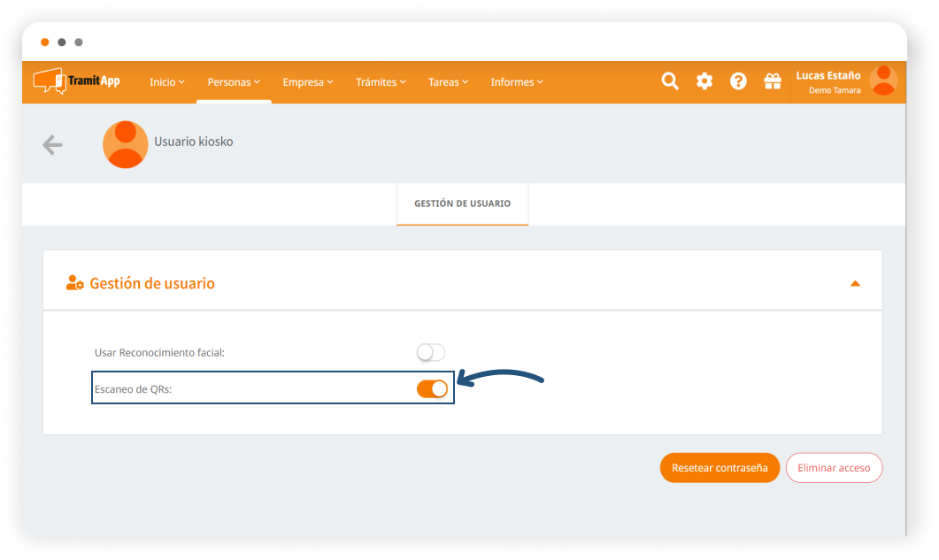Viewport: 939px width, 560px height.
Task: Open the Trámites menu
Action: coord(381,82)
